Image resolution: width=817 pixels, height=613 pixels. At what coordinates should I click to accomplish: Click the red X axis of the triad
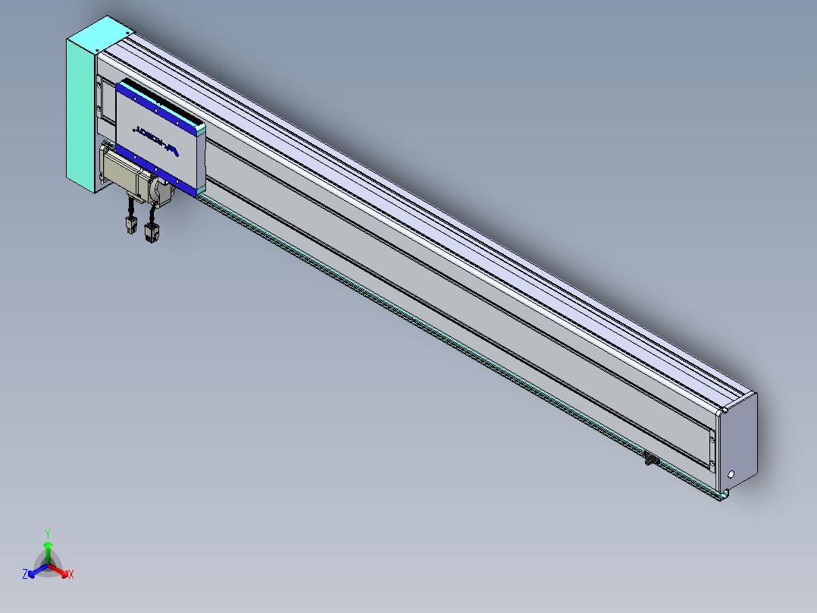point(61,572)
